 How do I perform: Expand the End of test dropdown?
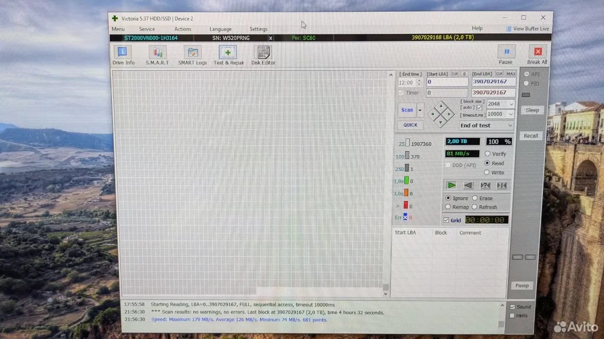486,125
